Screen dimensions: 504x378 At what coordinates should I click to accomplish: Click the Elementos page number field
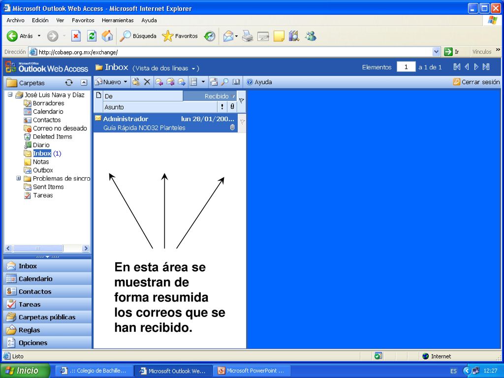click(x=406, y=67)
